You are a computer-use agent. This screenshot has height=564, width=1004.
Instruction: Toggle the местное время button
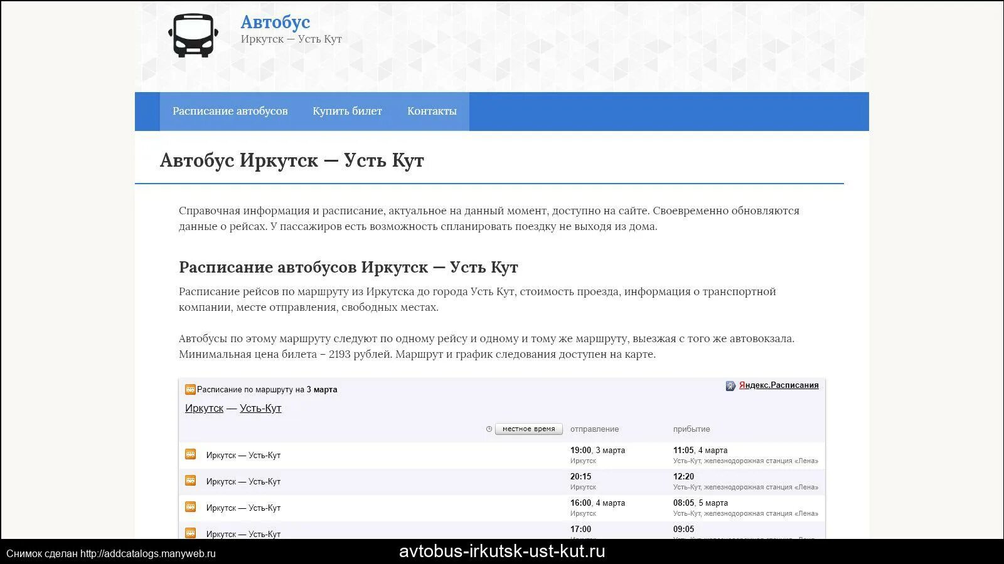point(529,429)
